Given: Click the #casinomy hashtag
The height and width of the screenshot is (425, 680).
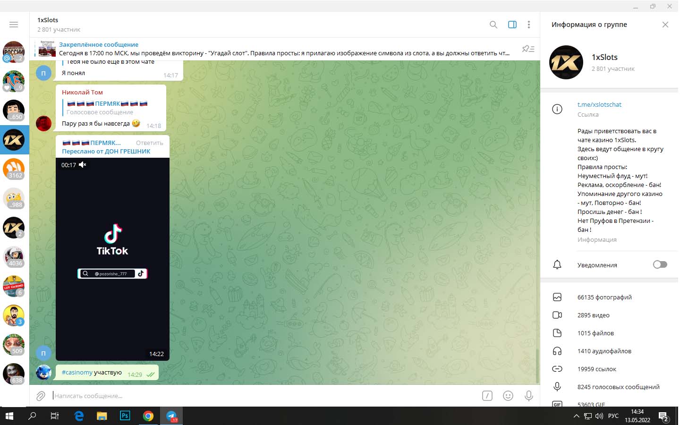Looking at the screenshot, I should coord(77,373).
